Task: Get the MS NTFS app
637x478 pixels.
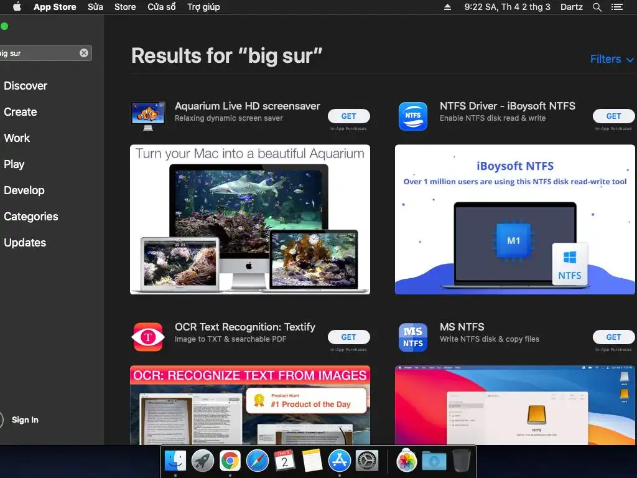Action: 613,337
